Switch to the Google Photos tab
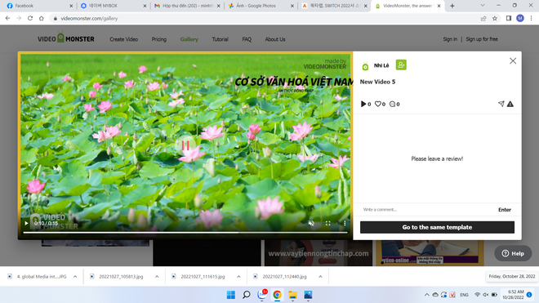 (x=261, y=6)
